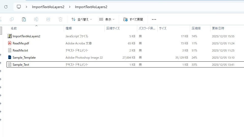The height and width of the screenshot is (137, 244).
Task: Open the three-dot more options menu
Action: click(x=154, y=20)
